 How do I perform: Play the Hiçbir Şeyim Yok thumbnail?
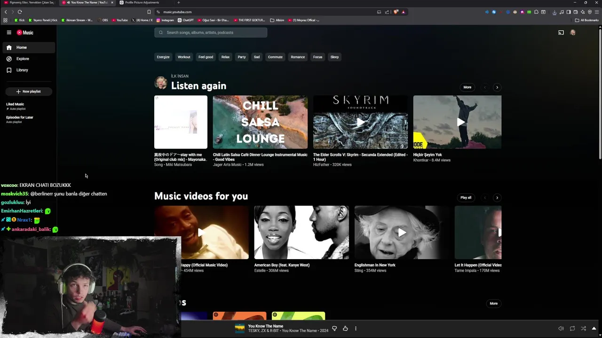click(x=457, y=122)
